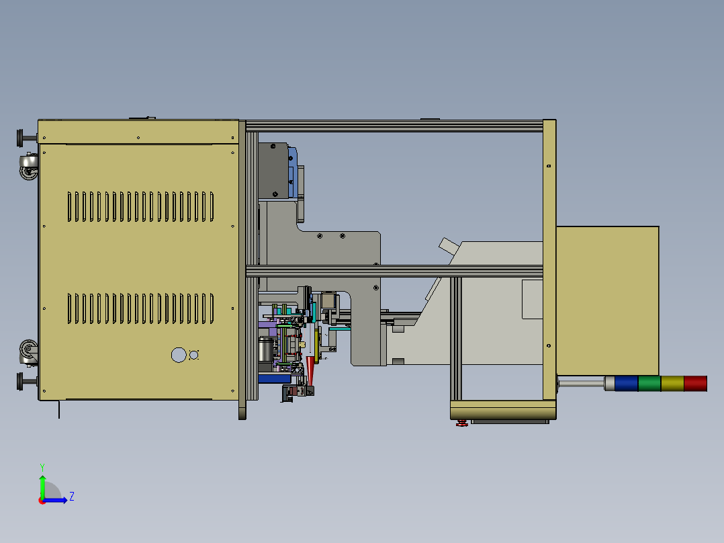This screenshot has height=543, width=724.
Task: Pick the large round hole on the cabinet panel
Action: point(179,355)
